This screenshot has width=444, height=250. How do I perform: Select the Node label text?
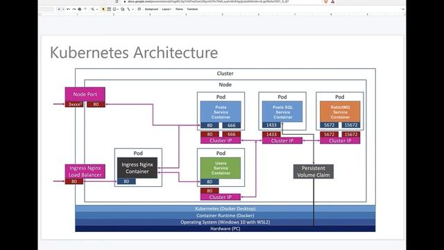pyautogui.click(x=225, y=85)
